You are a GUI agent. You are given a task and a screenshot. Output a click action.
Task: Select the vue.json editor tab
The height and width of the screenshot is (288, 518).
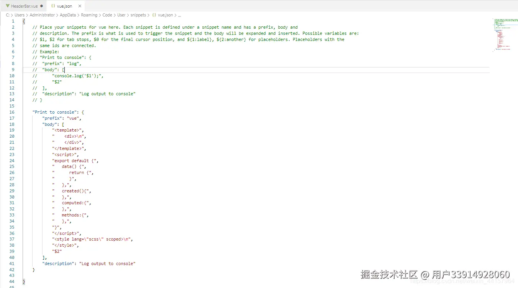coord(64,6)
